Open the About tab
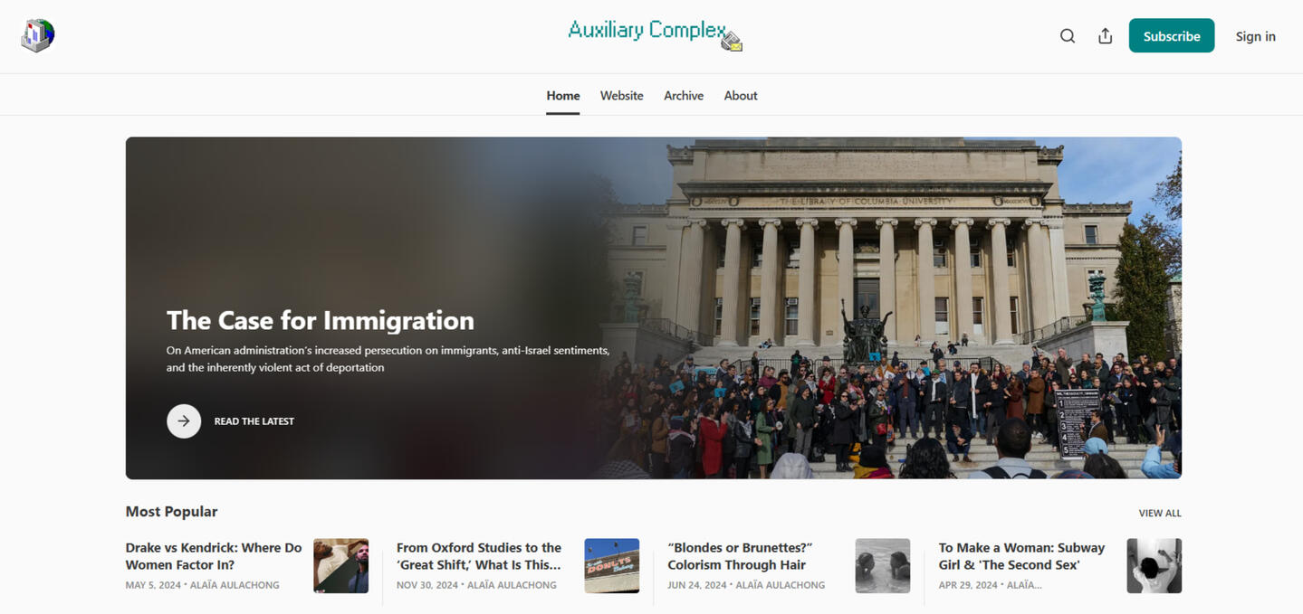Viewport: 1303px width, 614px height. (x=741, y=96)
